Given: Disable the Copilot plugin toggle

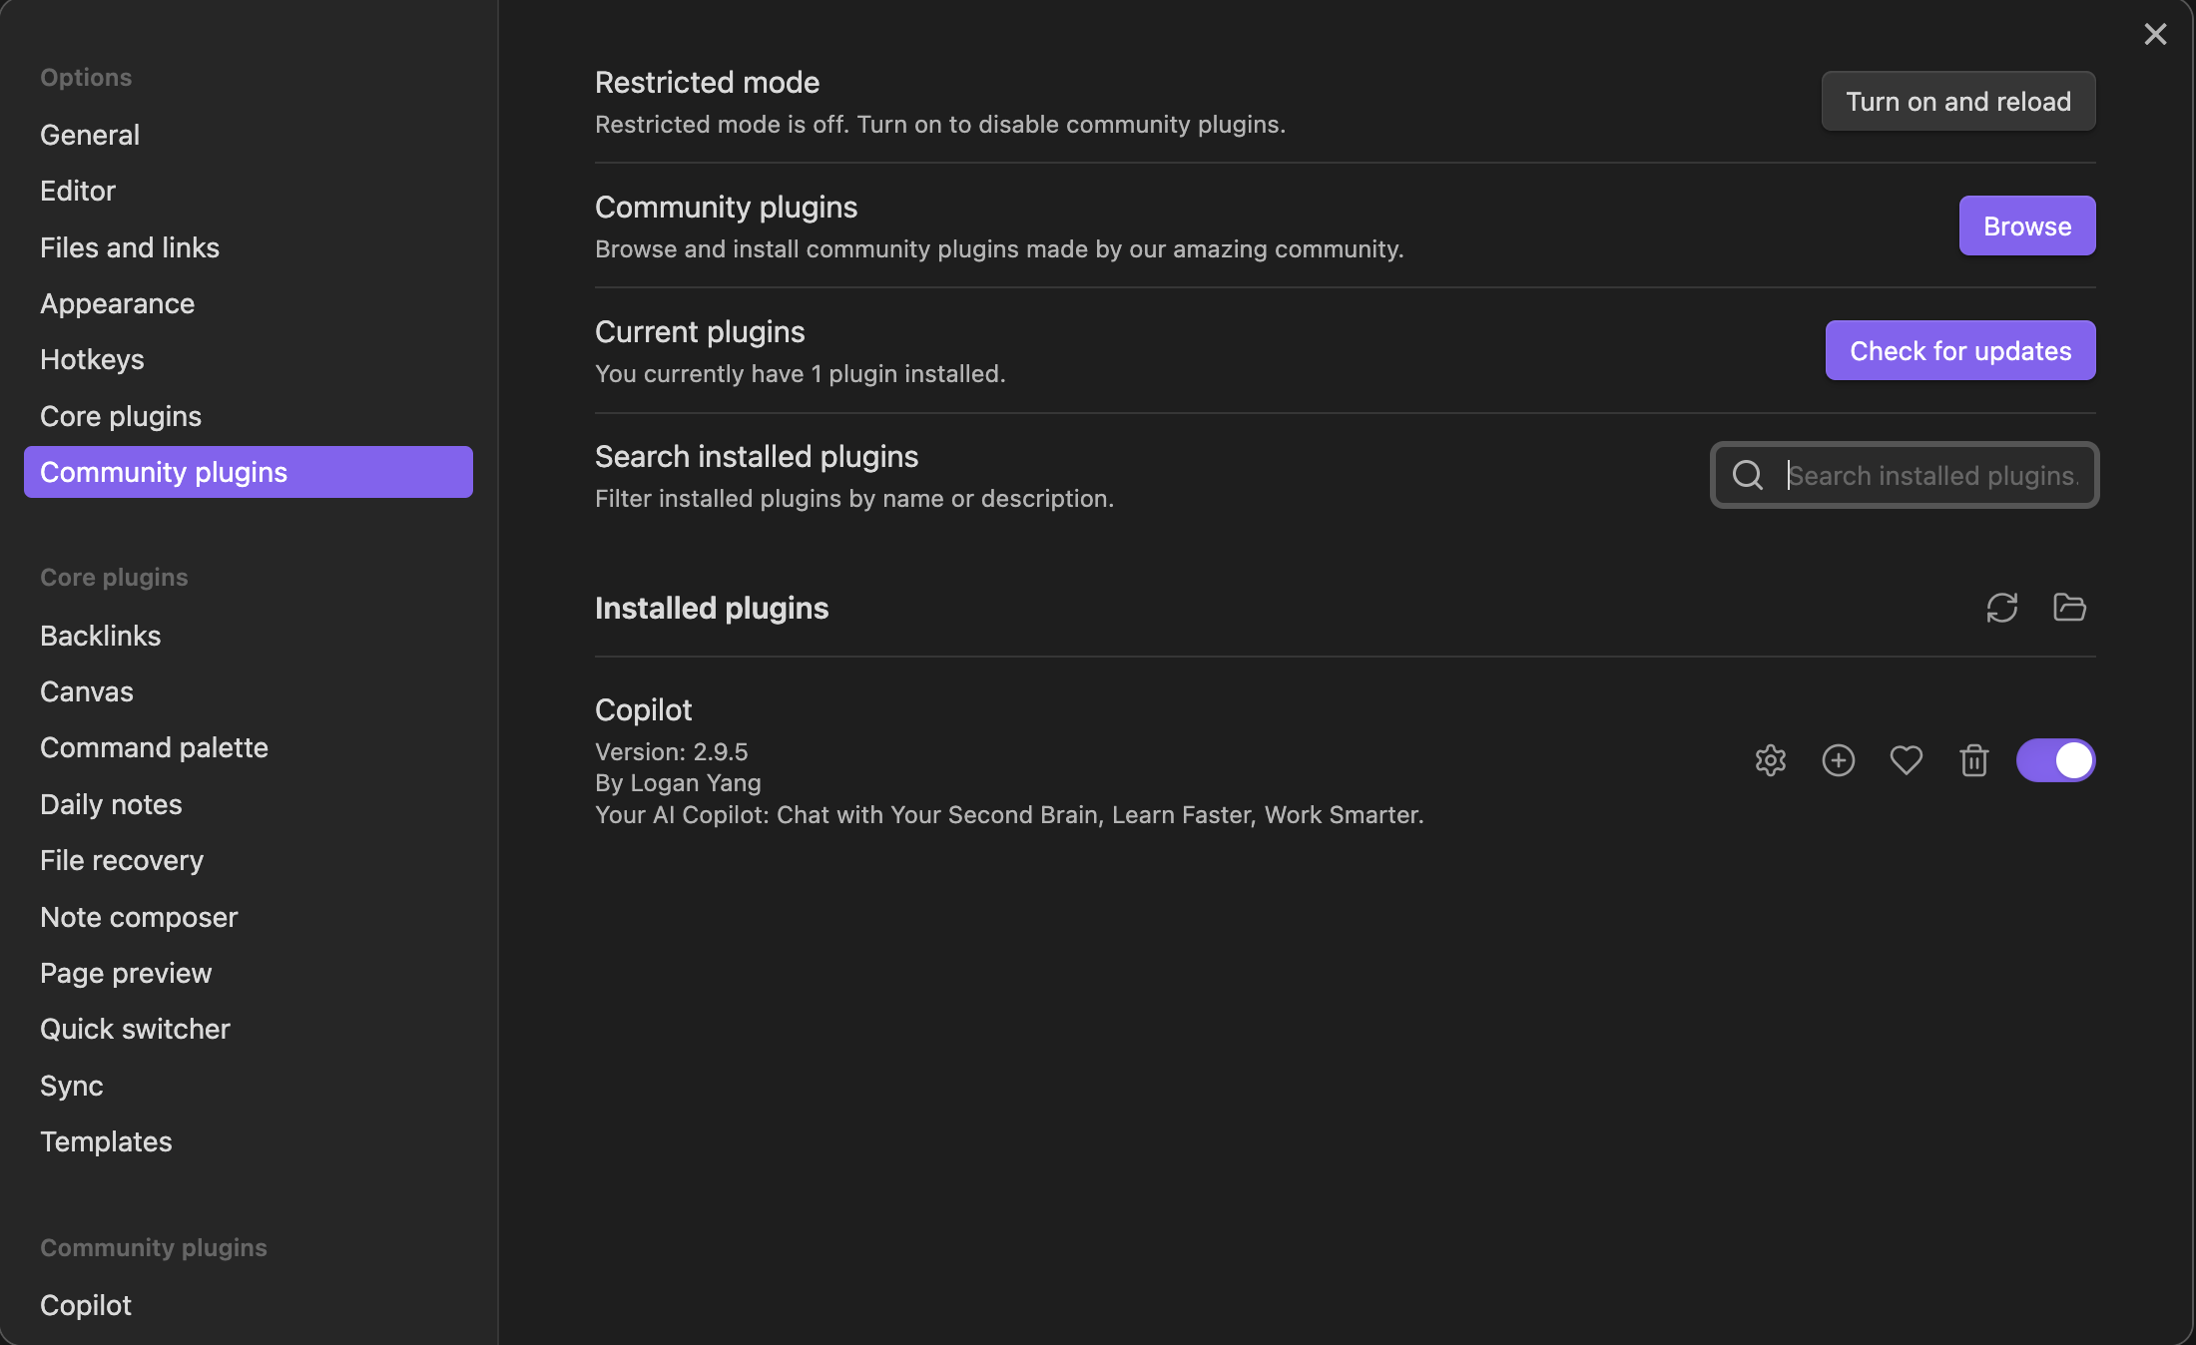Looking at the screenshot, I should coord(2055,760).
